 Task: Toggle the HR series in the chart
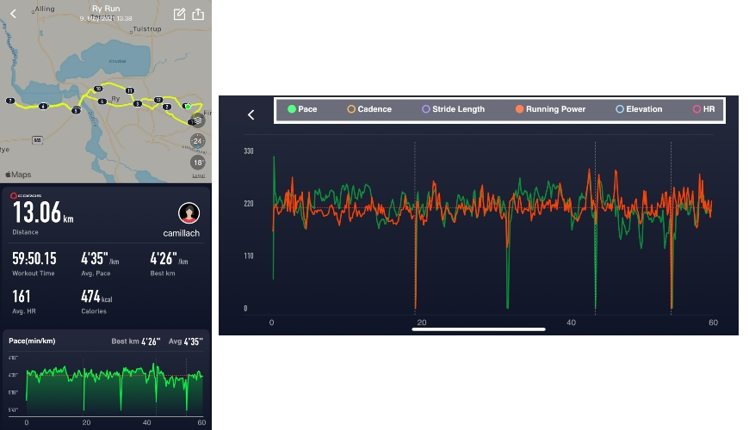point(703,109)
